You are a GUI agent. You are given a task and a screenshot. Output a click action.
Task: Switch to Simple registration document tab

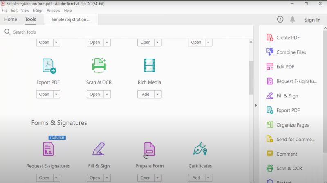(71, 20)
